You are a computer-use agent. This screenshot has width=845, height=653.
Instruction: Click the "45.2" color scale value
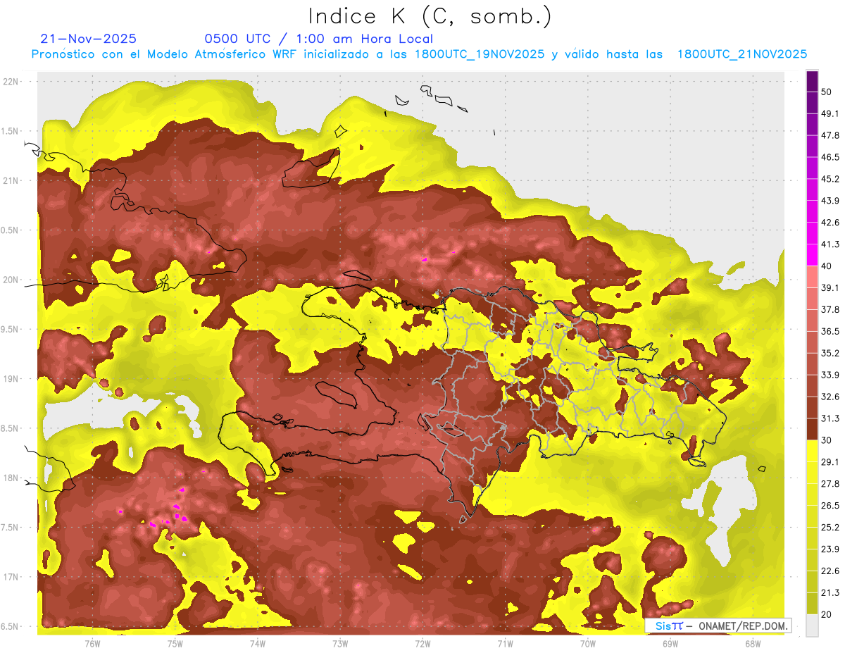[830, 179]
